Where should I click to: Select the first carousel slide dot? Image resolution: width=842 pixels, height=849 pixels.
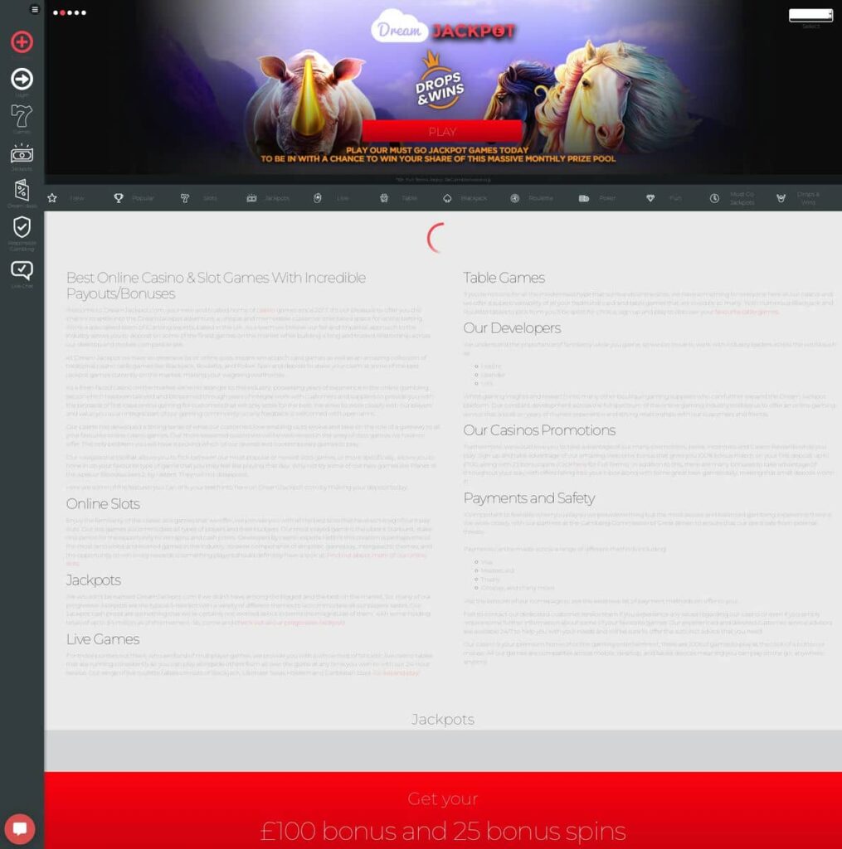point(56,12)
